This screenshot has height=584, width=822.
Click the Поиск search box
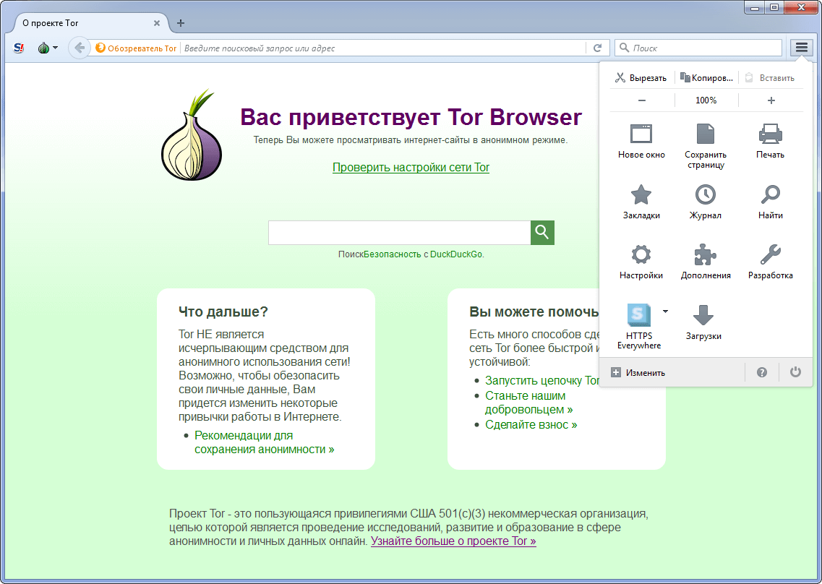(698, 48)
